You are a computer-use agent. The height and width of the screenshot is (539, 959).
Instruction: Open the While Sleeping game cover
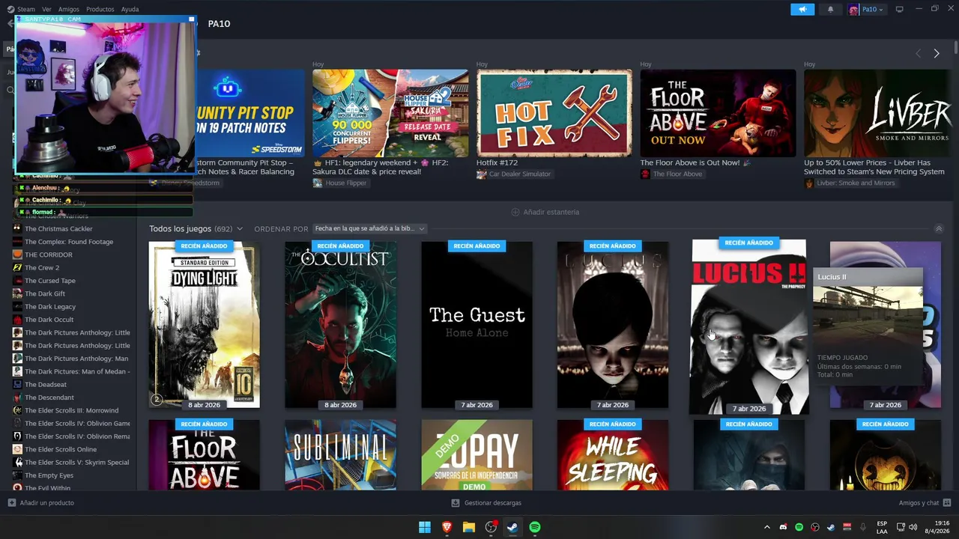click(x=613, y=454)
